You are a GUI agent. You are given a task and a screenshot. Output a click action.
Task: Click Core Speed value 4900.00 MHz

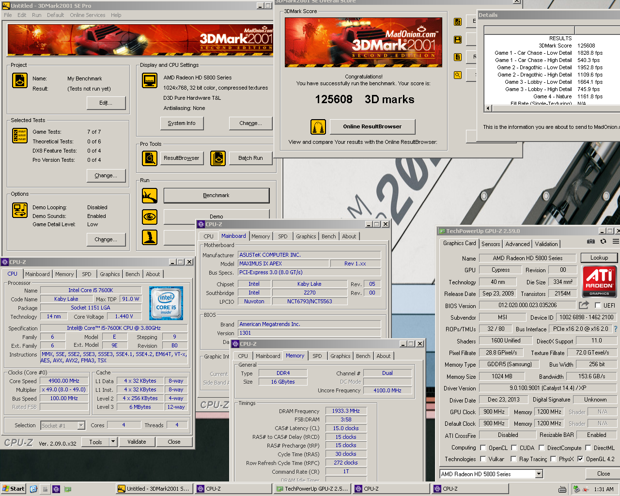tap(64, 381)
